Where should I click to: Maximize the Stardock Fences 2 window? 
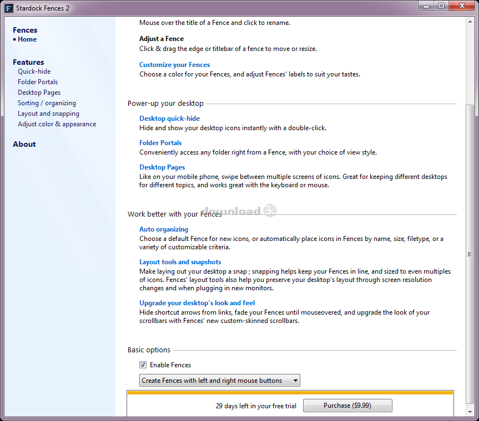coord(441,6)
